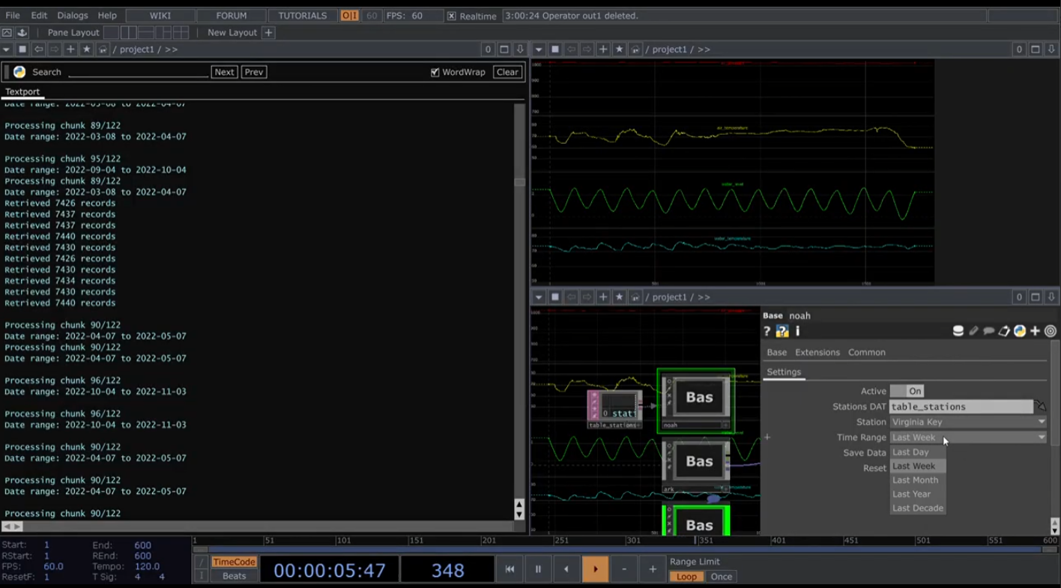
Task: Choose Last Decade from Time Range list
Action: click(918, 508)
